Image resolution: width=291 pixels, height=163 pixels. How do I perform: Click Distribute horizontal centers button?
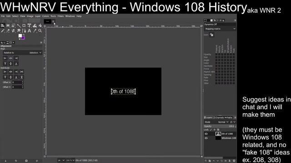[x=11, y=72]
